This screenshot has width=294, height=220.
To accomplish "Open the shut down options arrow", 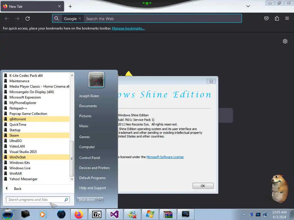I will 100,200.
